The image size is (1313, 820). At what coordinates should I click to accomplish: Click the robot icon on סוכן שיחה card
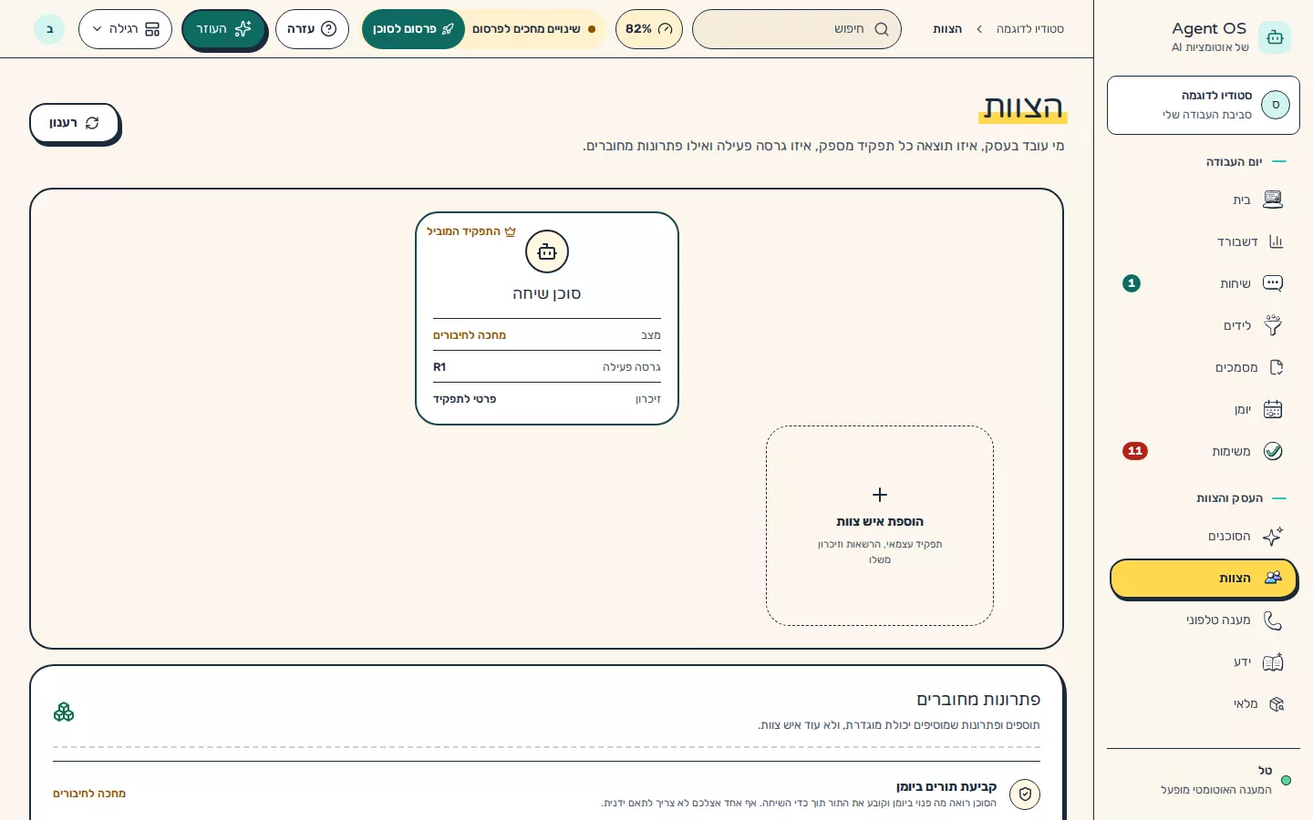547,251
